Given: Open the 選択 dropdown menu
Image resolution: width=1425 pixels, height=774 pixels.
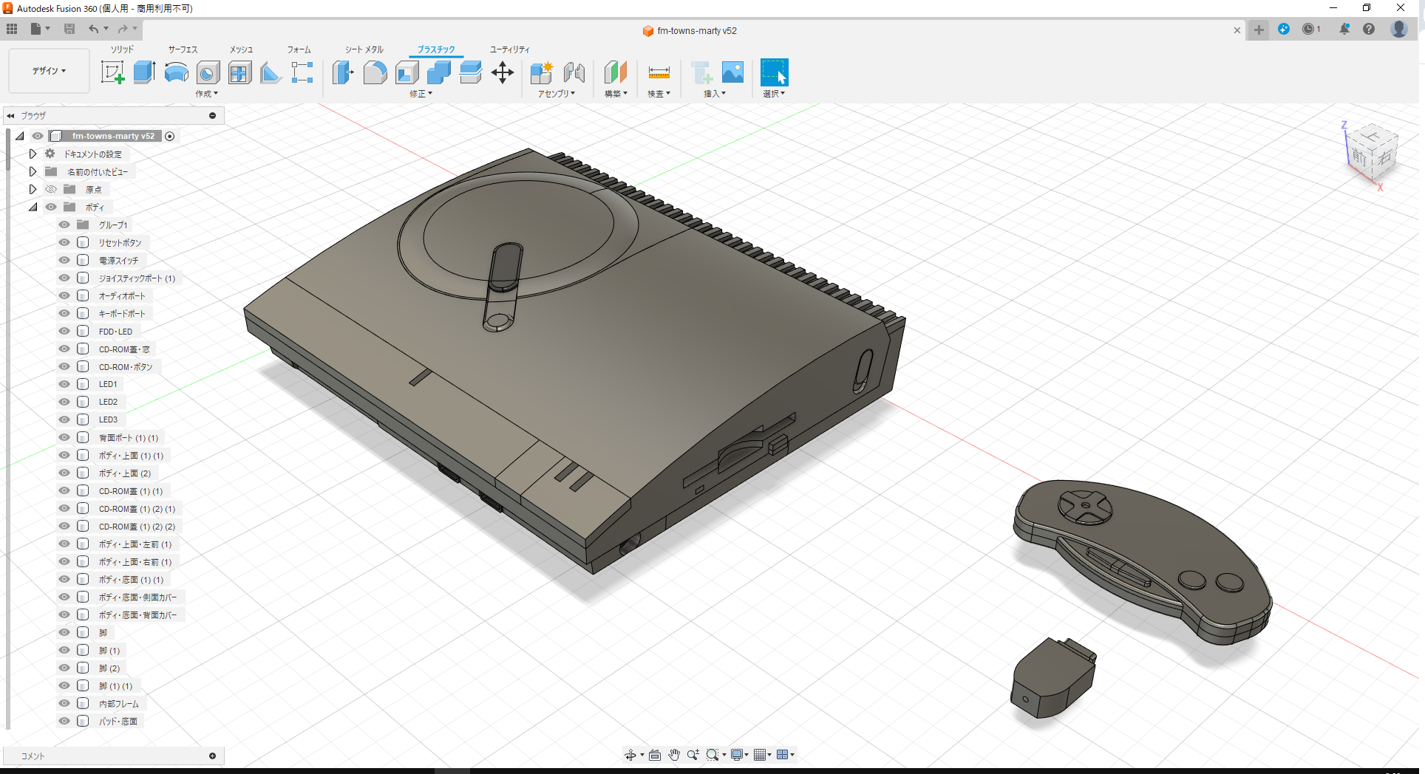Looking at the screenshot, I should (x=774, y=93).
